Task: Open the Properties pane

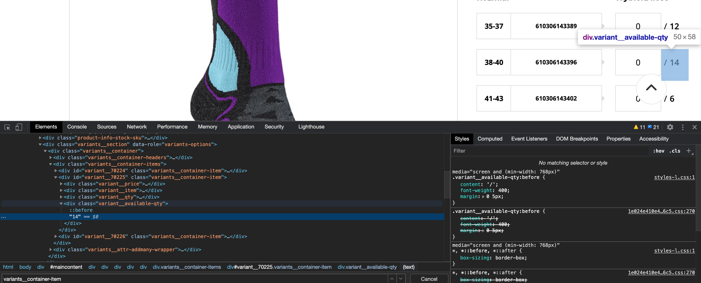Action: (618, 139)
